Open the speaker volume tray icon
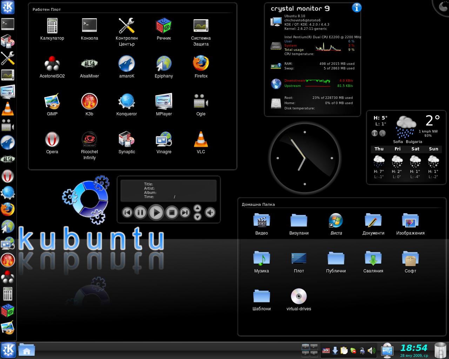The image size is (449, 359). click(x=371, y=350)
